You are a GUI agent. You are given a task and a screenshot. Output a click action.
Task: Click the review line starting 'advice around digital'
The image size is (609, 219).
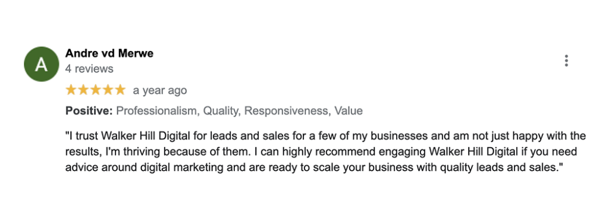314,167
